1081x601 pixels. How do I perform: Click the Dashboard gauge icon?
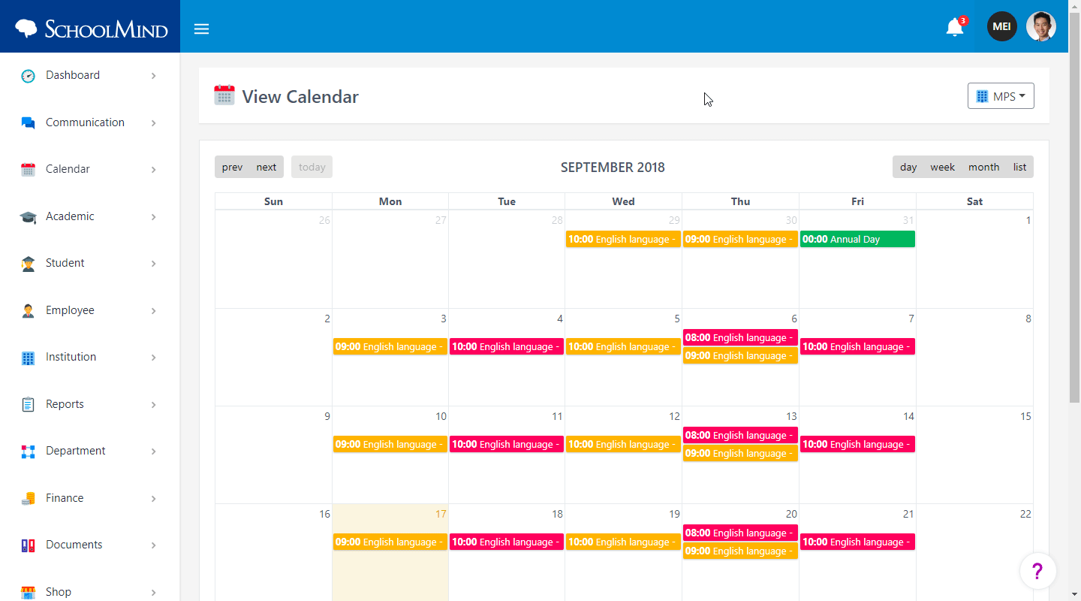pyautogui.click(x=29, y=76)
